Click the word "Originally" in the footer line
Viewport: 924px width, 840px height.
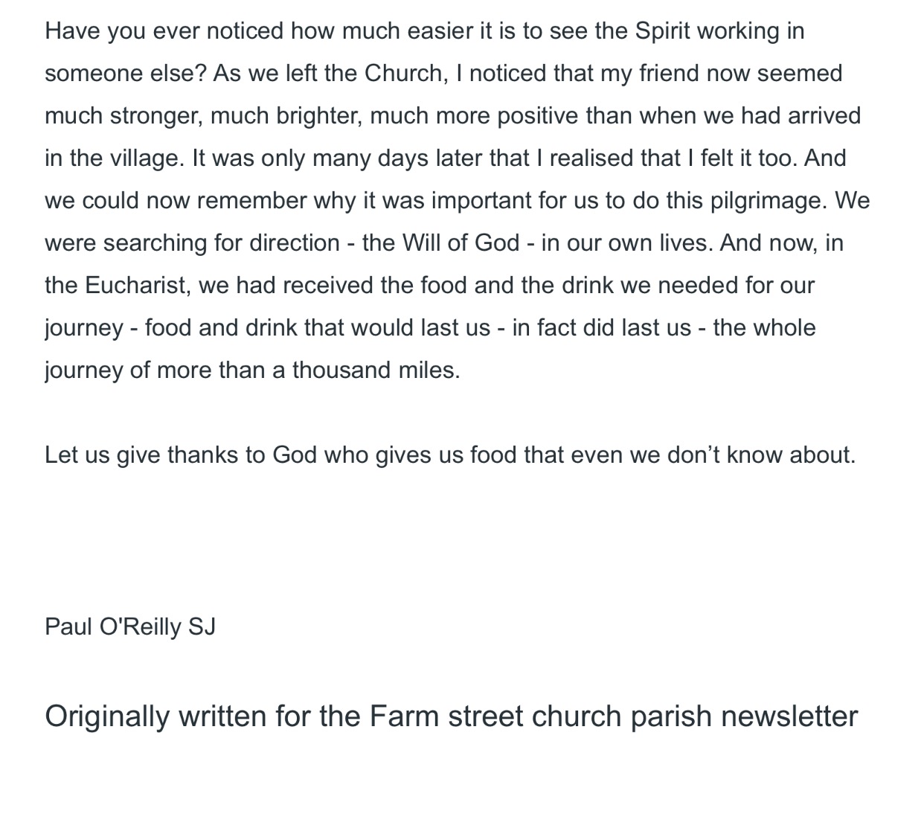[107, 716]
